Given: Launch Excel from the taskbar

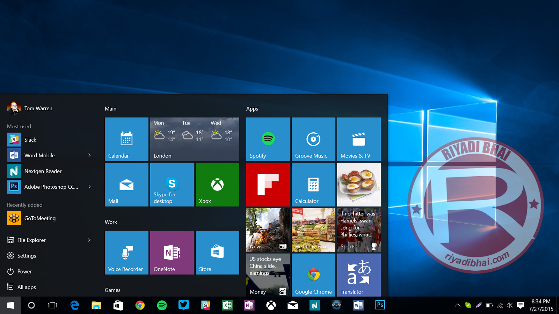Looking at the screenshot, I should pos(227,305).
